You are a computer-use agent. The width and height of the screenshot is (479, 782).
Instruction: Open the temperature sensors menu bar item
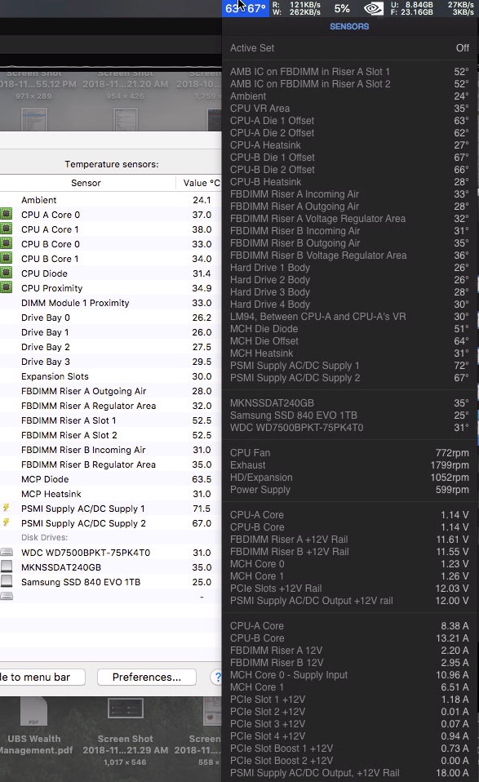tap(246, 8)
